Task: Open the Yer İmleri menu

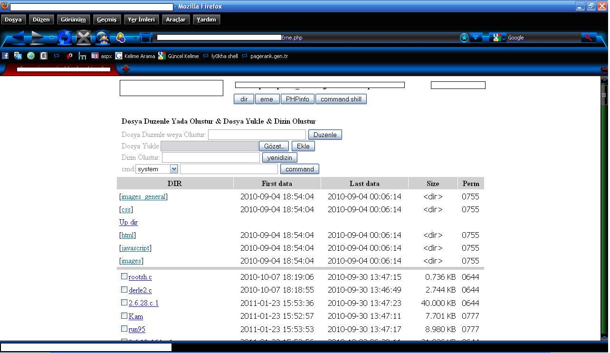Action: (x=142, y=20)
